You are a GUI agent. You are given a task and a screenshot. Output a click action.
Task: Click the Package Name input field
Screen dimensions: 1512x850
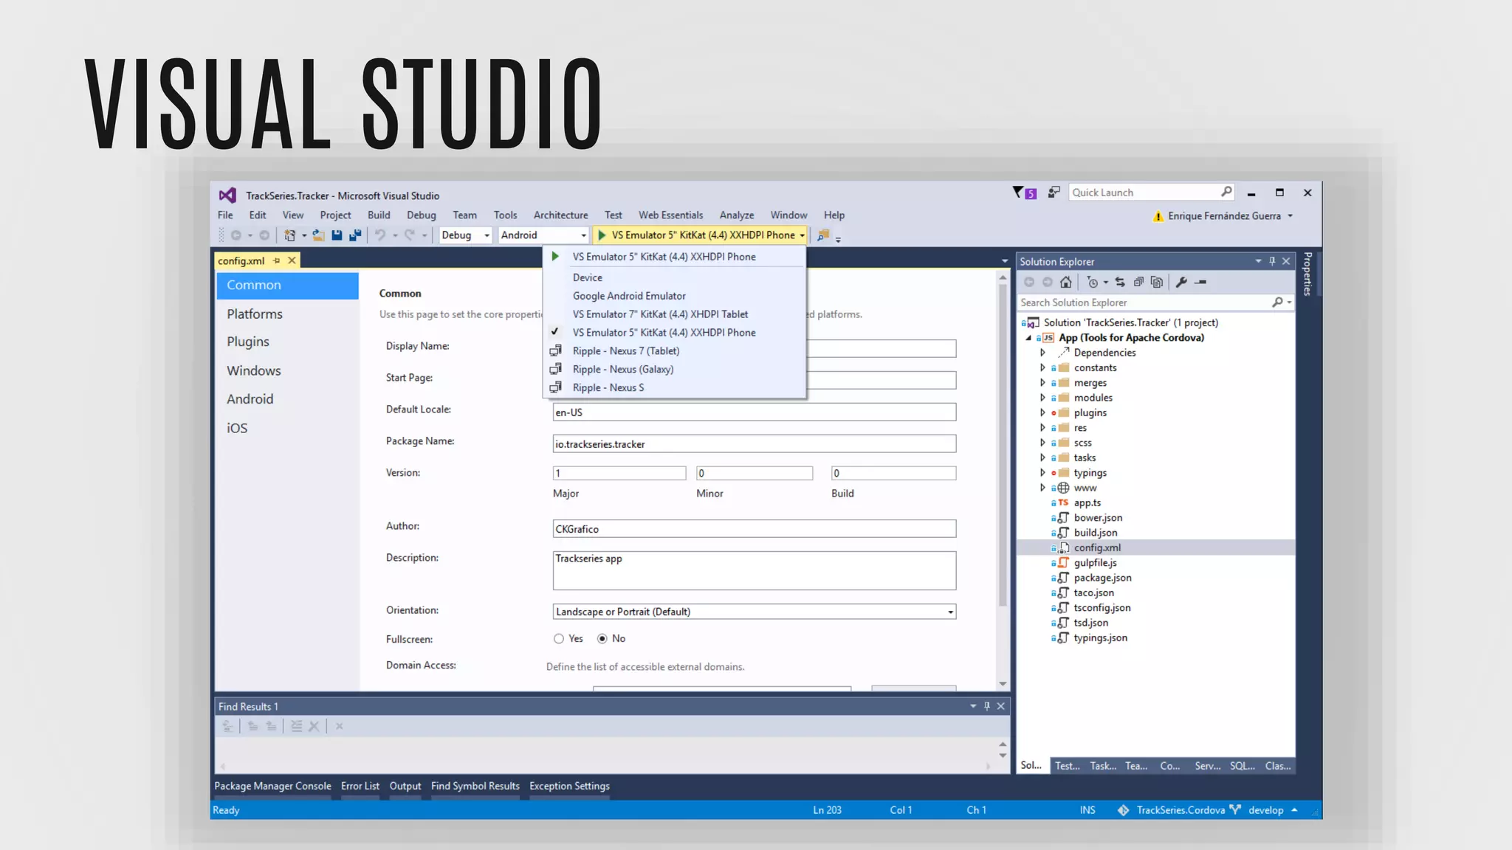coord(755,444)
